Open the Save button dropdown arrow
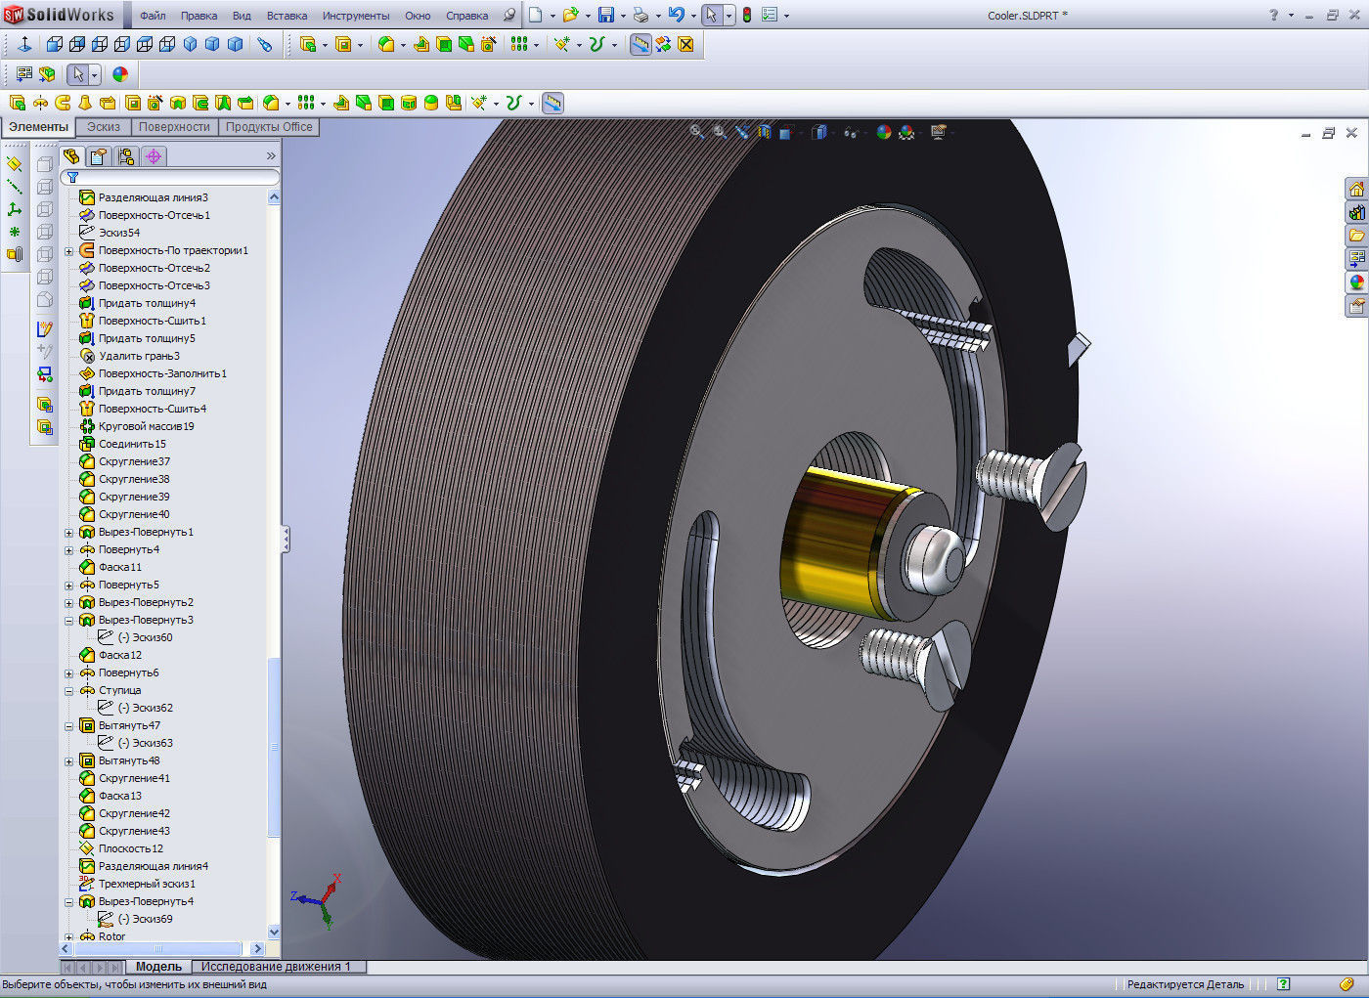Screen dimensions: 1369x998 [x=623, y=16]
